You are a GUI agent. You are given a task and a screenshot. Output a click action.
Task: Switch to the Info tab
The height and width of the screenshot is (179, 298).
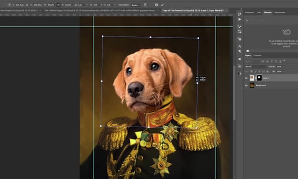click(259, 13)
